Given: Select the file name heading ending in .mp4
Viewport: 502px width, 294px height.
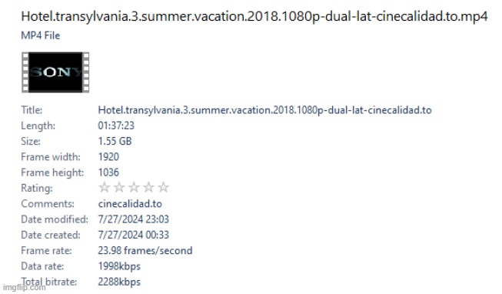Looking at the screenshot, I should click(x=254, y=16).
